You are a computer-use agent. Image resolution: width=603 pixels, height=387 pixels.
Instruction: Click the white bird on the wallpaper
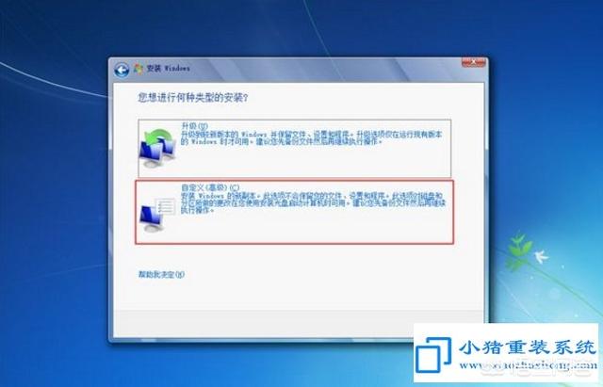pyautogui.click(x=542, y=256)
